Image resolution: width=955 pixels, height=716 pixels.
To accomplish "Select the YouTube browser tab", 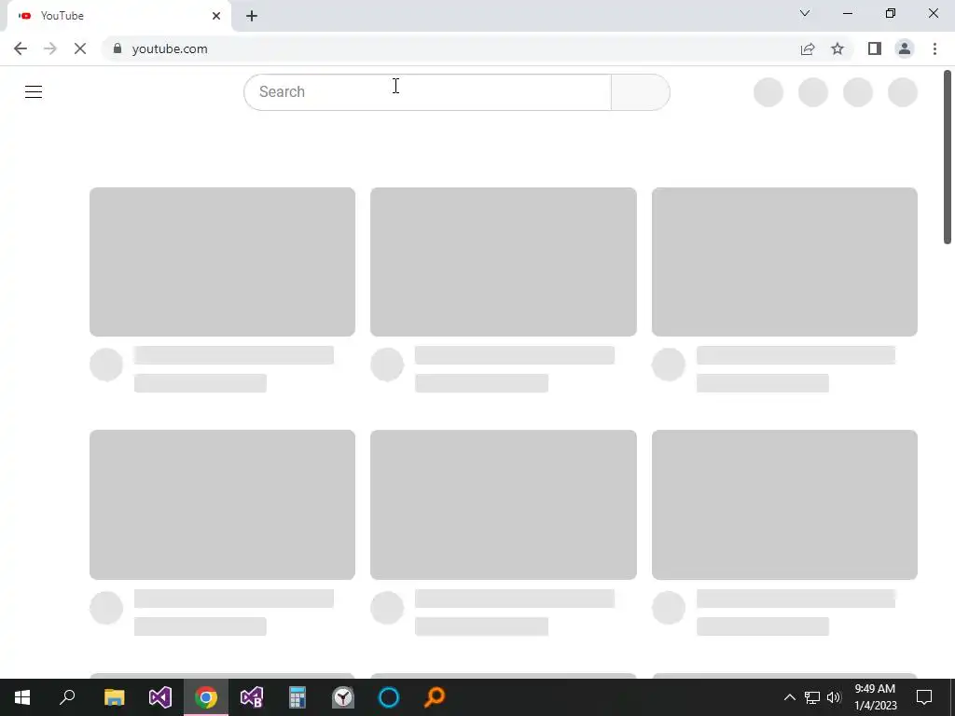I will click(118, 16).
